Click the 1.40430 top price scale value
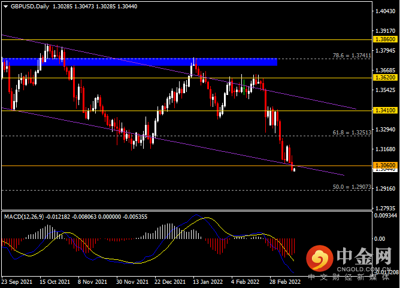Image resolution: width=400 pixels, height=288 pixels. 385,11
